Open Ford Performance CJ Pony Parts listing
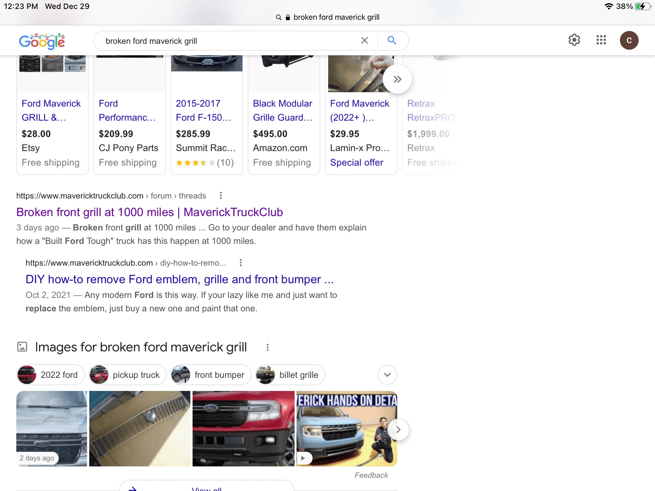Image resolution: width=655 pixels, height=491 pixels. (x=128, y=111)
